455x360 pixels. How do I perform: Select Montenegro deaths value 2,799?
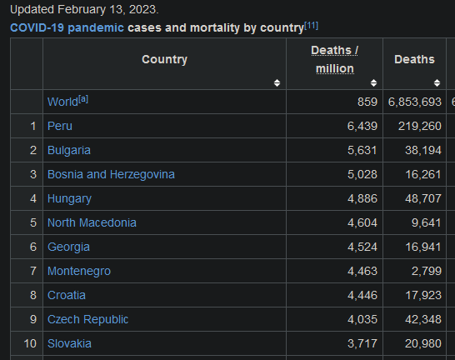coord(427,271)
